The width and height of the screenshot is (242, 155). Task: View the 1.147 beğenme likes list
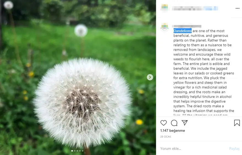coord(172,131)
